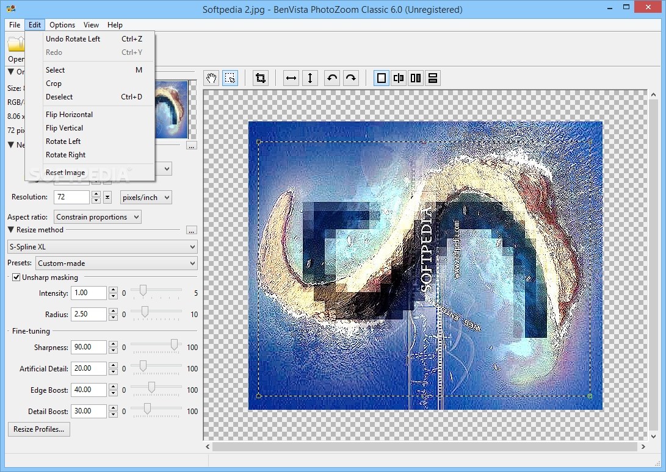The height and width of the screenshot is (472, 666).
Task: Flip image horizontally using toolbar icon
Action: (291, 78)
